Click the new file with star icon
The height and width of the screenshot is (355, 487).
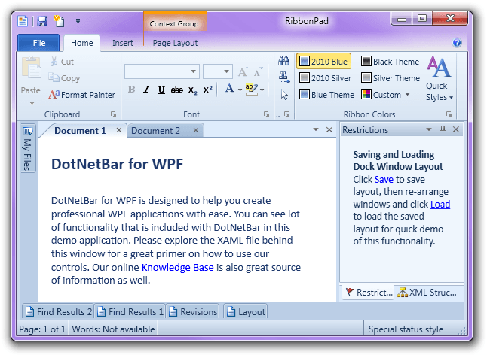tap(59, 21)
